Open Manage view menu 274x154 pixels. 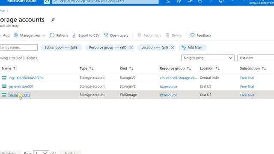point(30,36)
